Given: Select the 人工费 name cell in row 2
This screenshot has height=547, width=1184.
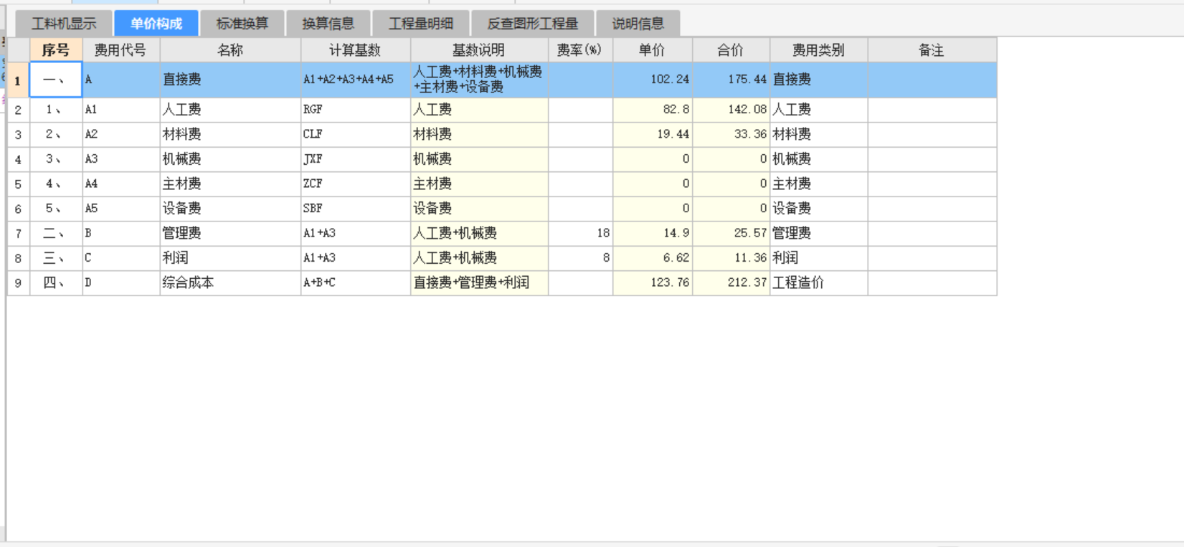Looking at the screenshot, I should pyautogui.click(x=230, y=110).
